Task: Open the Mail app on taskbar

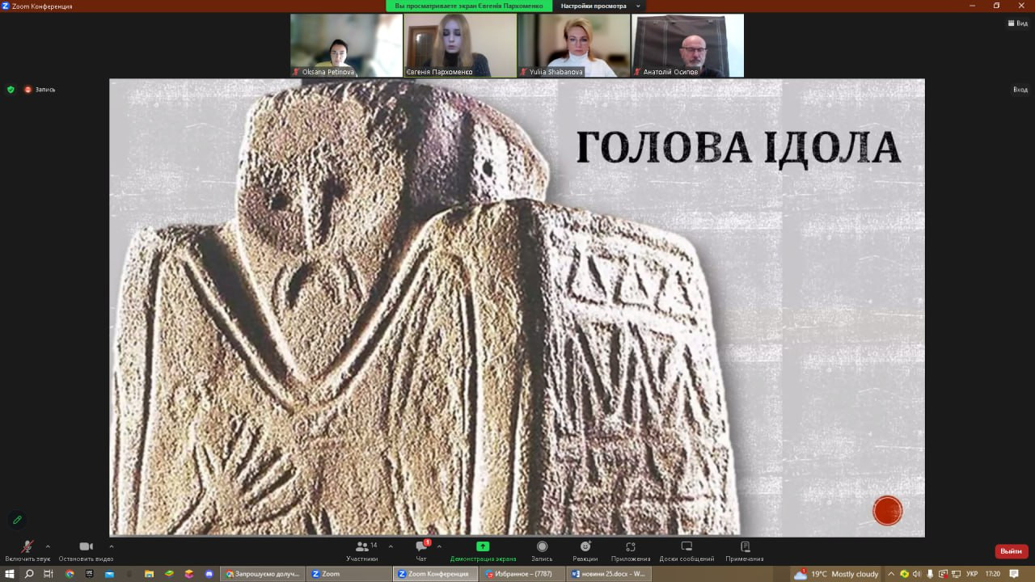Action: [x=109, y=574]
